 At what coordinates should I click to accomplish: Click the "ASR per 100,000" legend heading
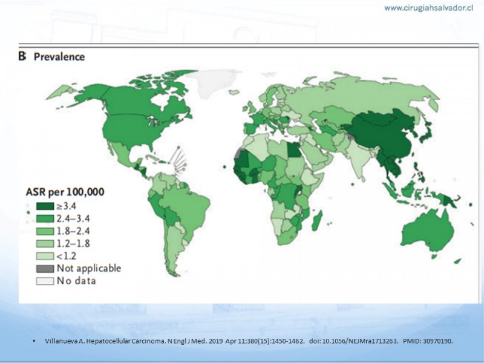(x=65, y=192)
